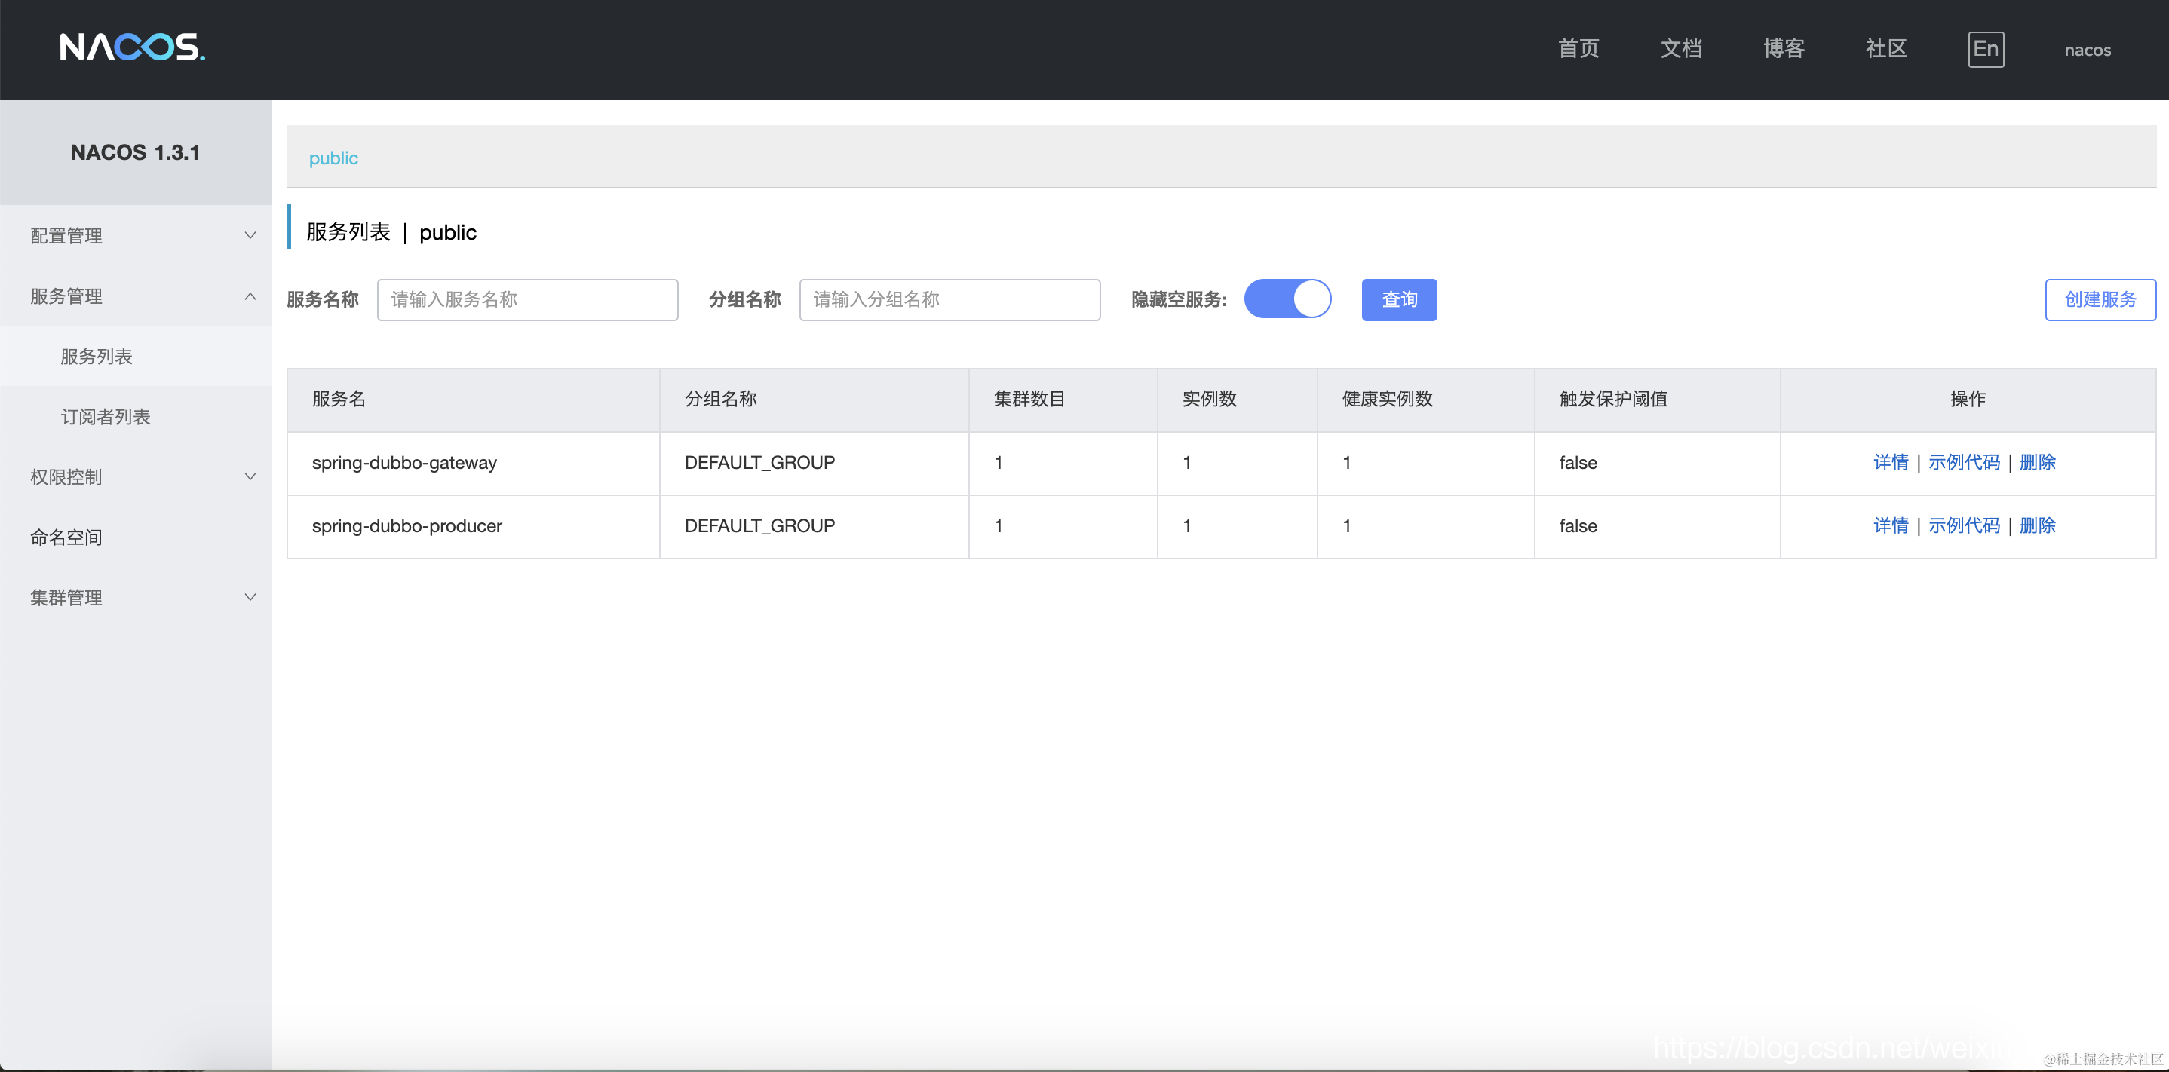Click the 查询 button

pyautogui.click(x=1398, y=299)
